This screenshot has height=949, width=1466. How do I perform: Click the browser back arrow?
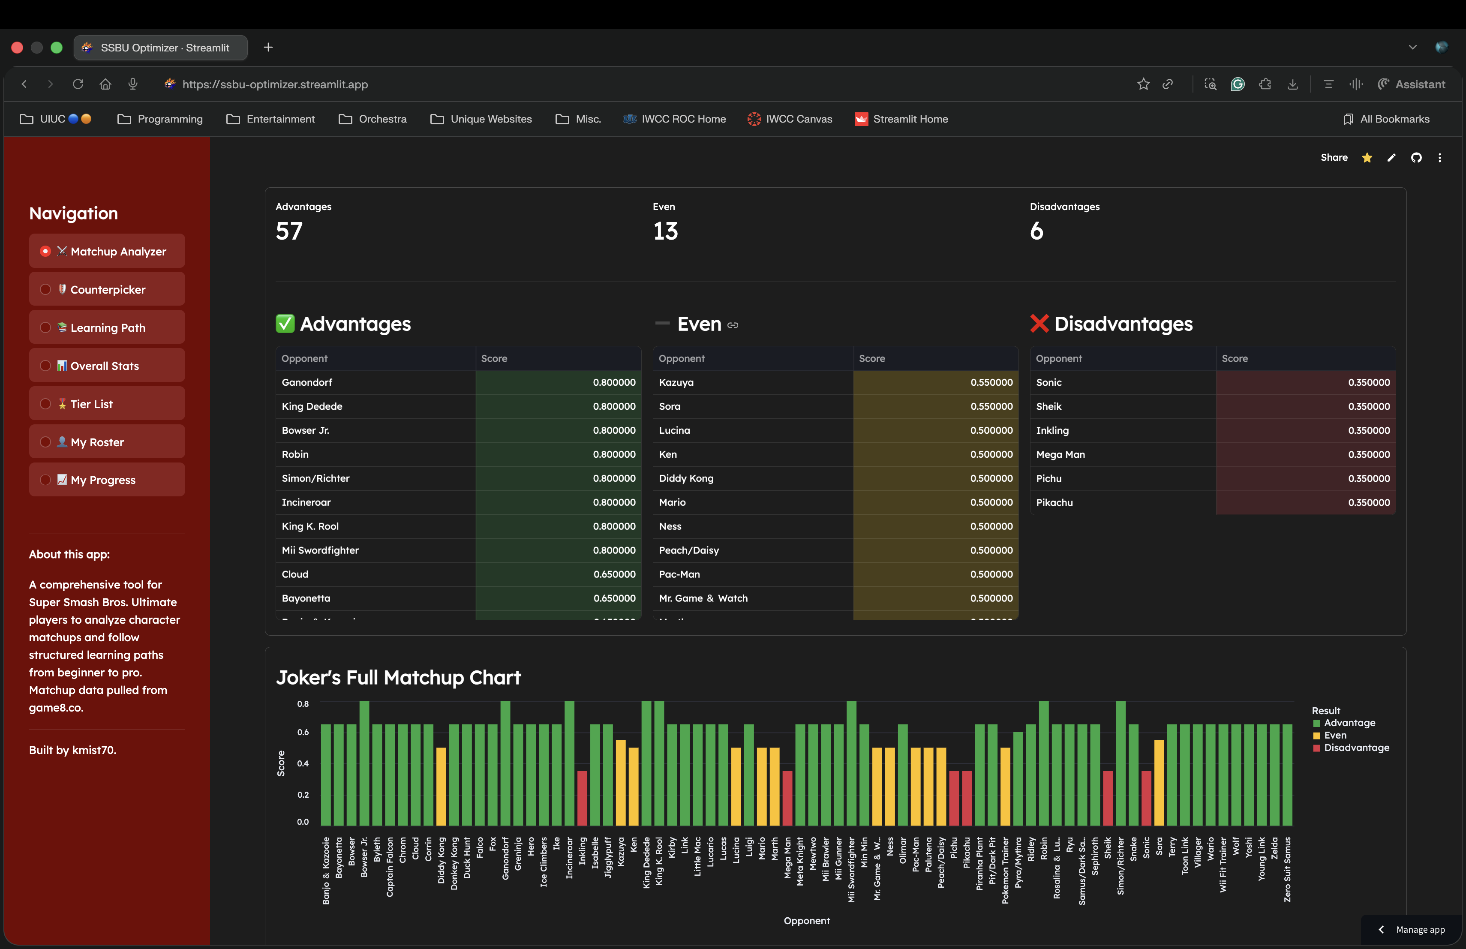[x=24, y=84]
